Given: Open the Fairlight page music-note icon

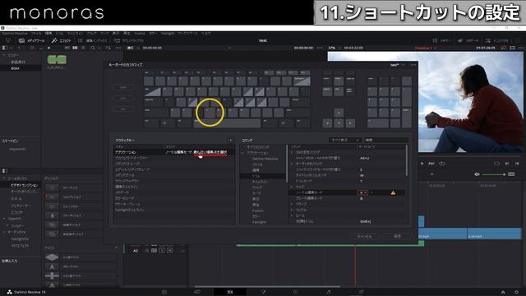Looking at the screenshot, I should pos(329,292).
